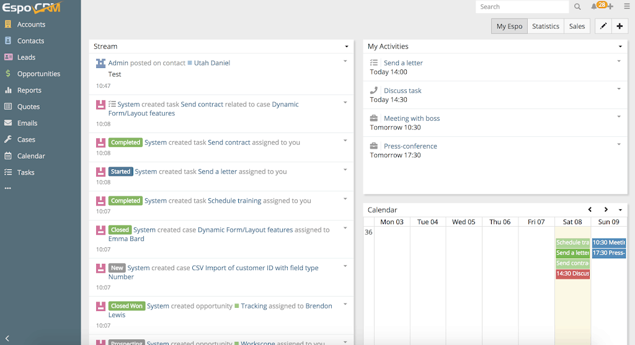The width and height of the screenshot is (635, 345).
Task: Open the notifications bell icon
Action: pos(594,7)
